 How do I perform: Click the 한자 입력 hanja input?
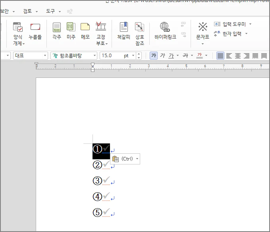pos(228,34)
